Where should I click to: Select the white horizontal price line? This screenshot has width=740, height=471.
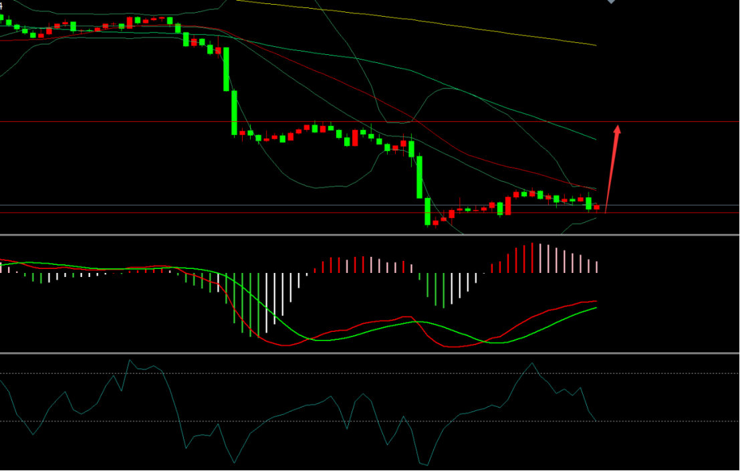pos(370,205)
